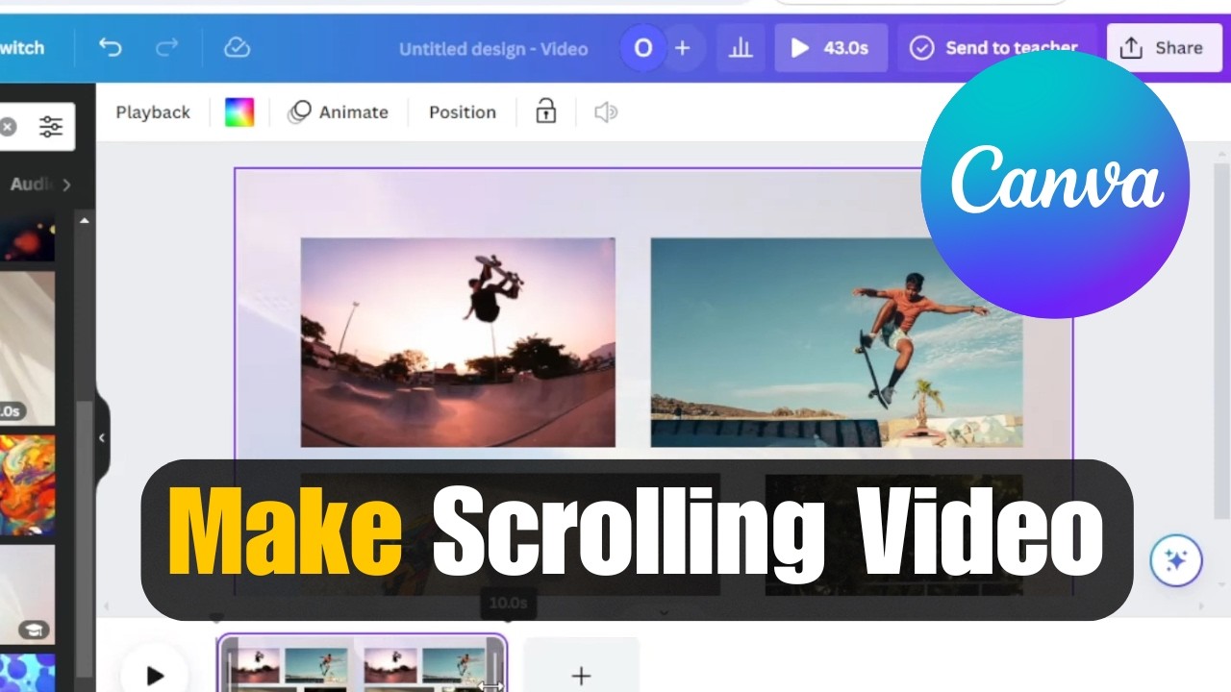
Task: Click the volume speaker icon
Action: click(x=606, y=112)
